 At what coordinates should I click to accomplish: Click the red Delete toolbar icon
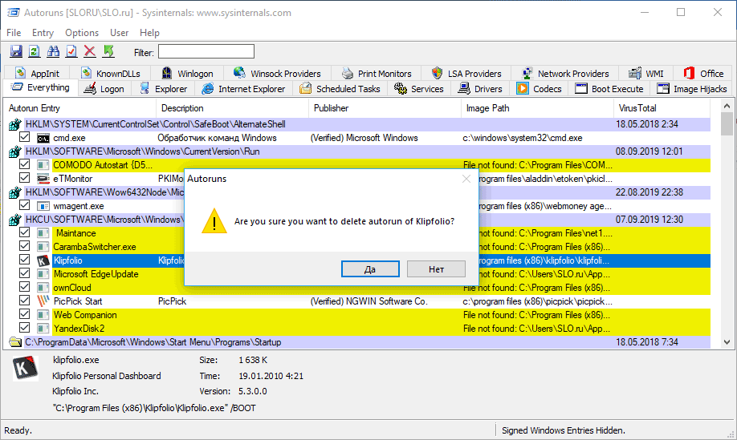point(90,51)
